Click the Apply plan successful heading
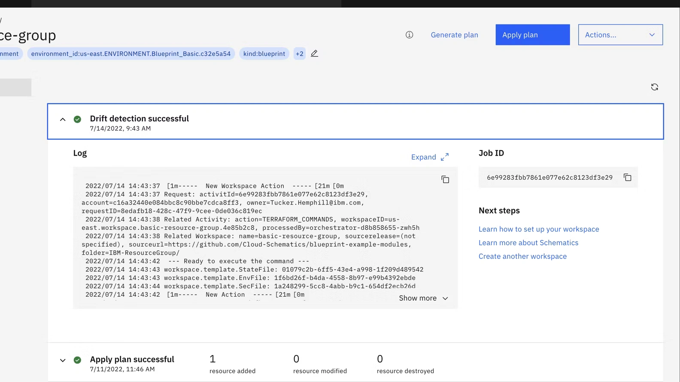Viewport: 680px width, 382px height. tap(132, 359)
